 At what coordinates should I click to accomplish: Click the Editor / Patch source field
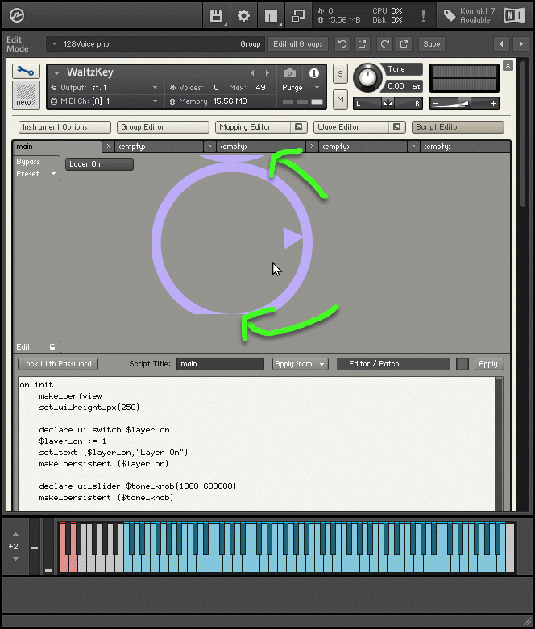click(x=393, y=364)
